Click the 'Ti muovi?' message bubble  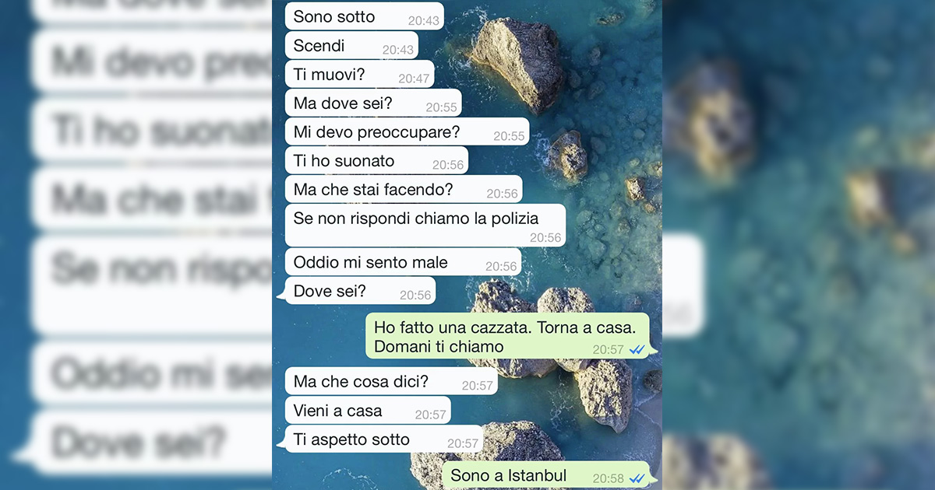point(359,75)
